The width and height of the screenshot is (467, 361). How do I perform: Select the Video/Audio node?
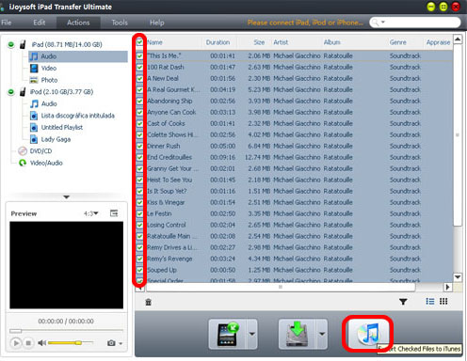point(46,163)
